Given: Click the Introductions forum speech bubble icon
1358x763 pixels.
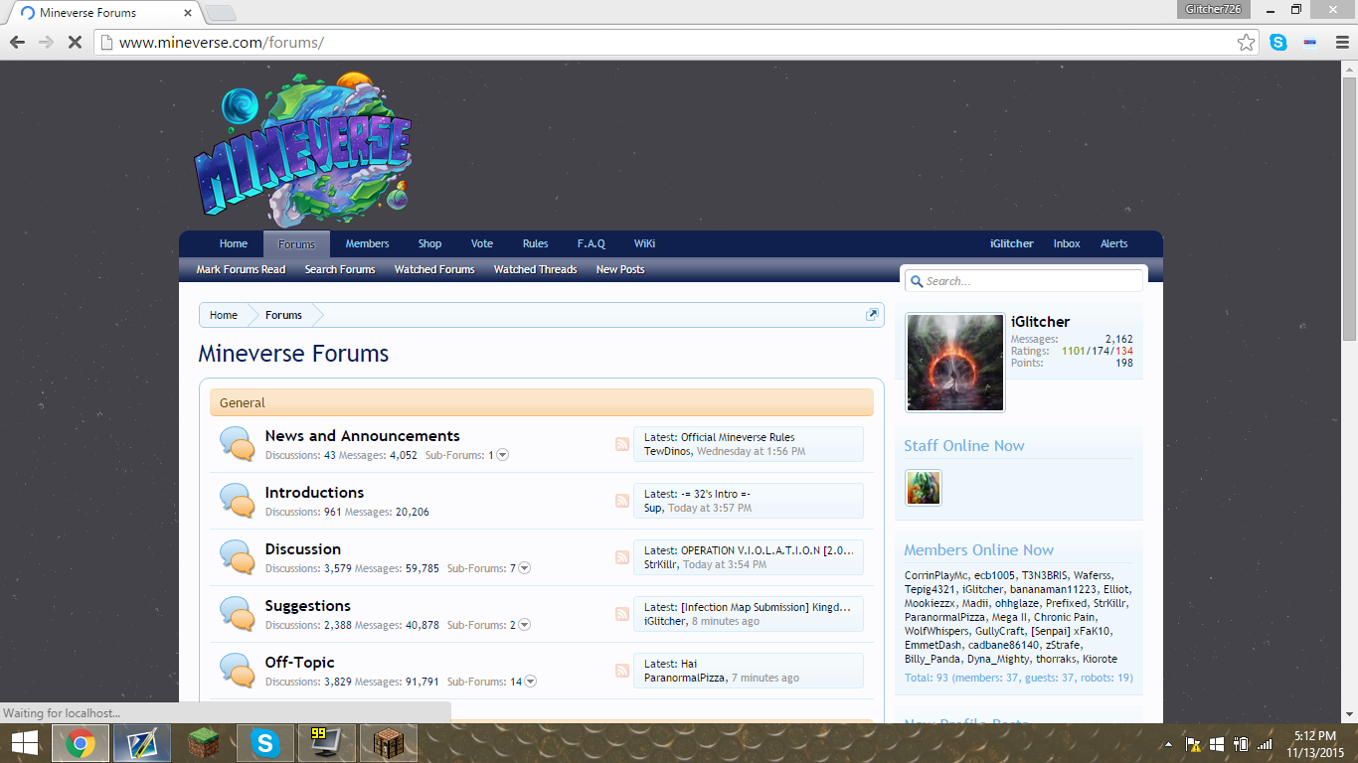Looking at the screenshot, I should pyautogui.click(x=237, y=501).
